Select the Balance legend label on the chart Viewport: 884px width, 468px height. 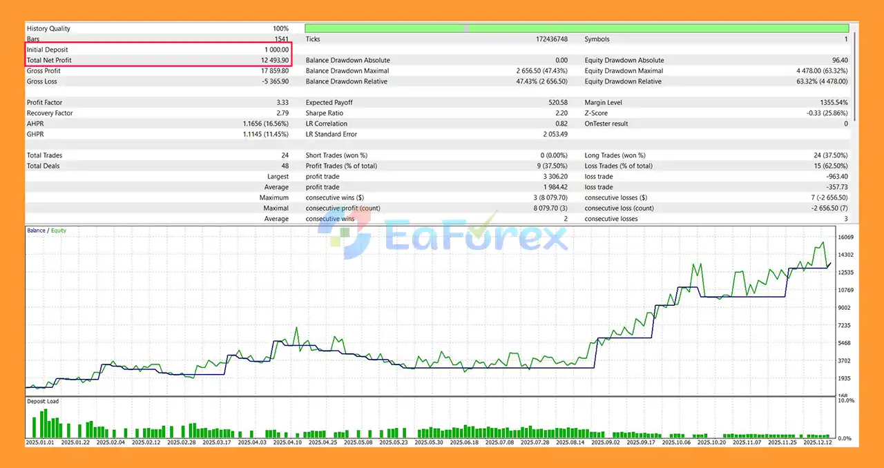[35, 231]
